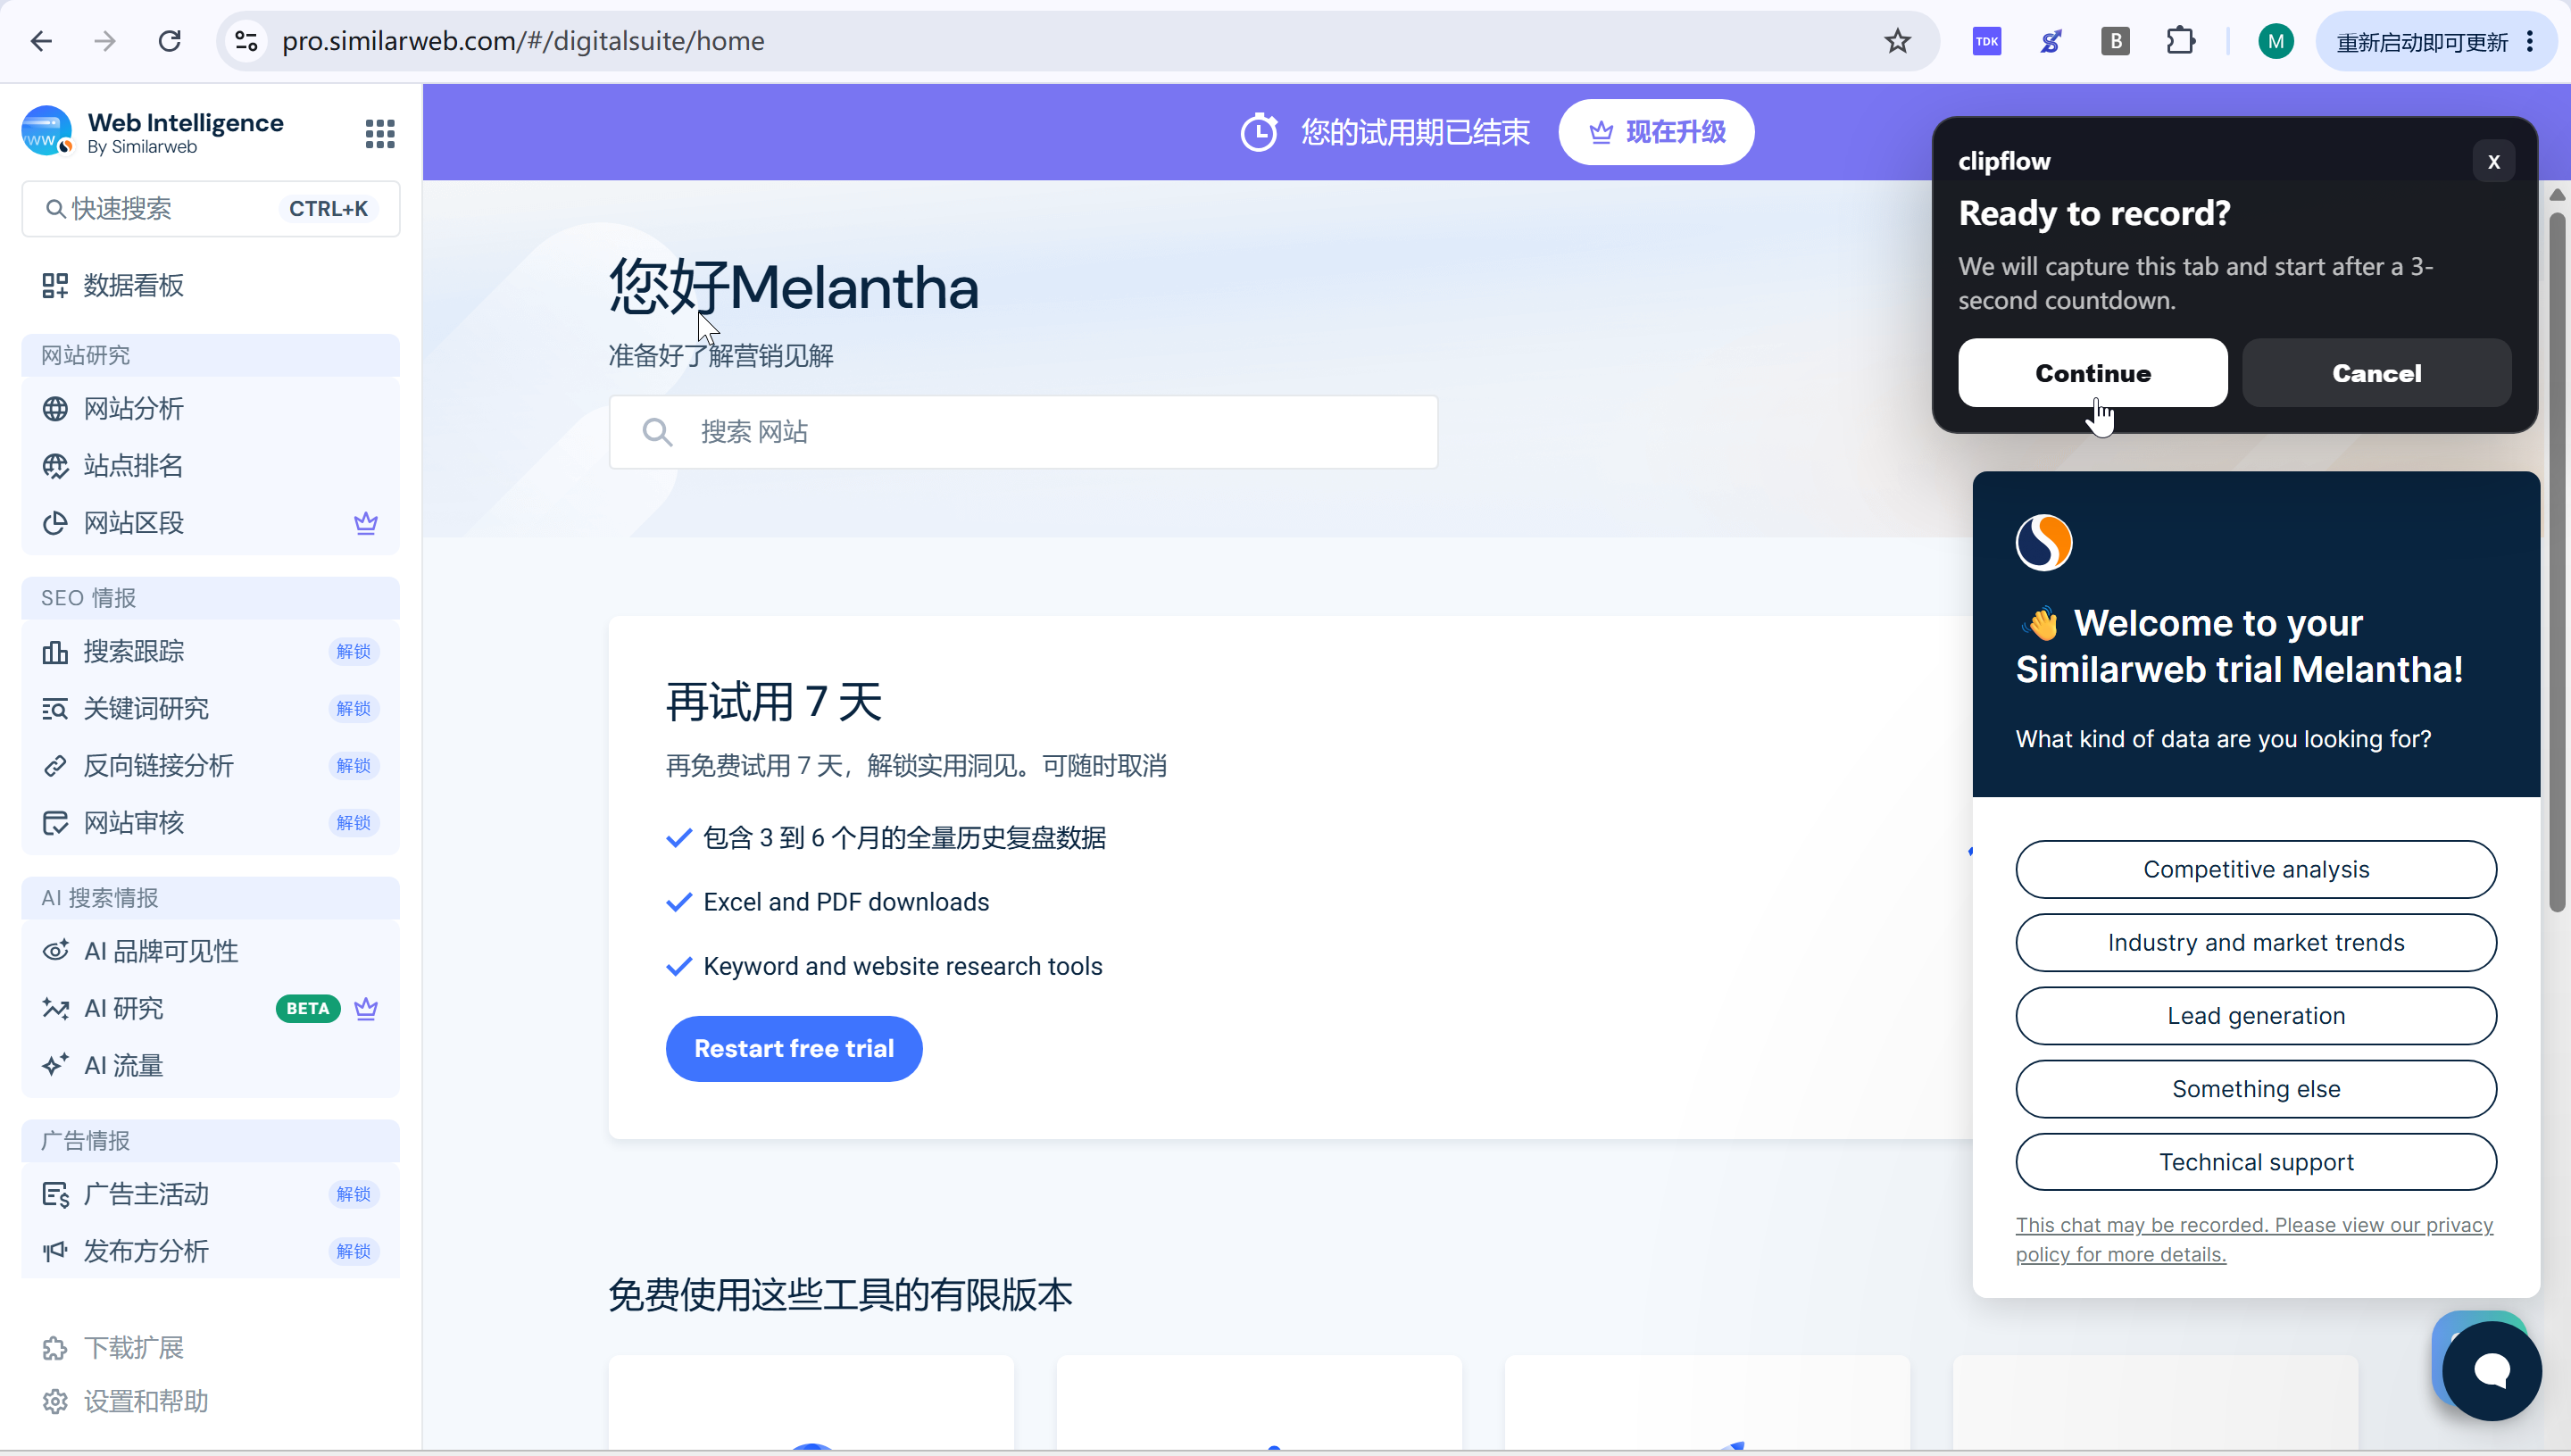Image resolution: width=2571 pixels, height=1456 pixels.
Task: Click the 解锁 badge next to 关键词研究
Action: point(354,709)
